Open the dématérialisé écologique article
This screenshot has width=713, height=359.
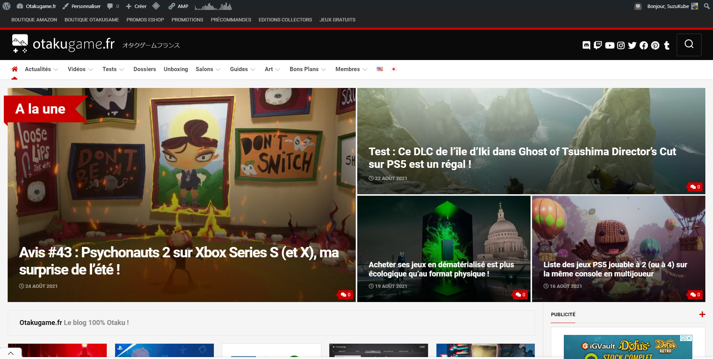[x=441, y=269]
